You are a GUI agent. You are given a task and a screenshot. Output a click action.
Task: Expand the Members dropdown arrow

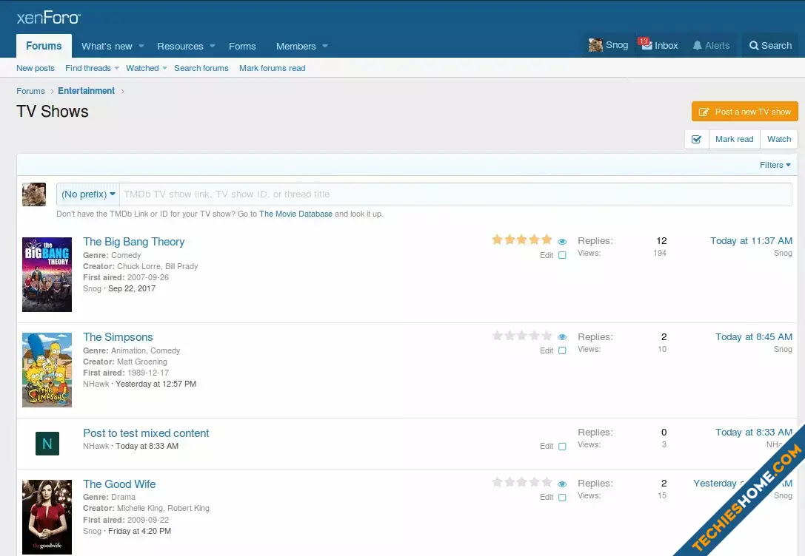click(325, 46)
